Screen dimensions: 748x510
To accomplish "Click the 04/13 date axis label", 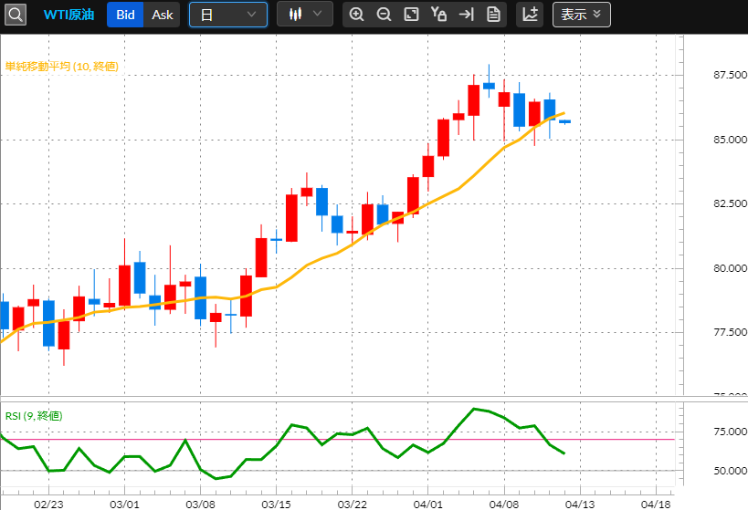I will click(580, 505).
